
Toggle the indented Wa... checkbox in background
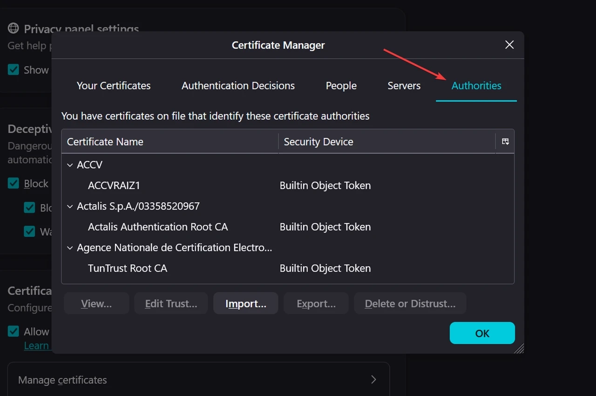point(29,231)
